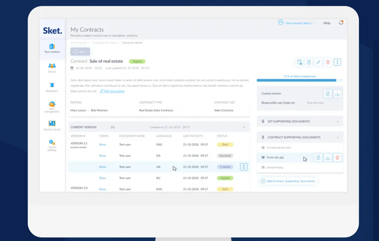The height and width of the screenshot is (241, 379).
Task: Collapse the Current Version 3.1 panel
Action: click(244, 127)
